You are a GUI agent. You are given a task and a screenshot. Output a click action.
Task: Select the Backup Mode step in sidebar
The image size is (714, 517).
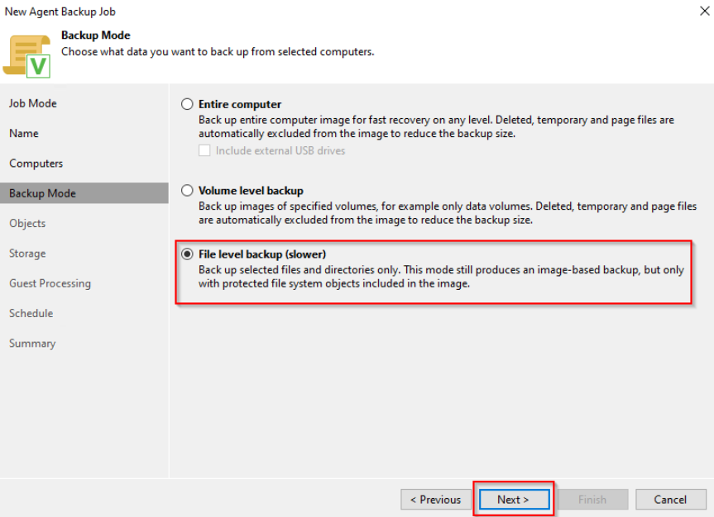point(42,193)
